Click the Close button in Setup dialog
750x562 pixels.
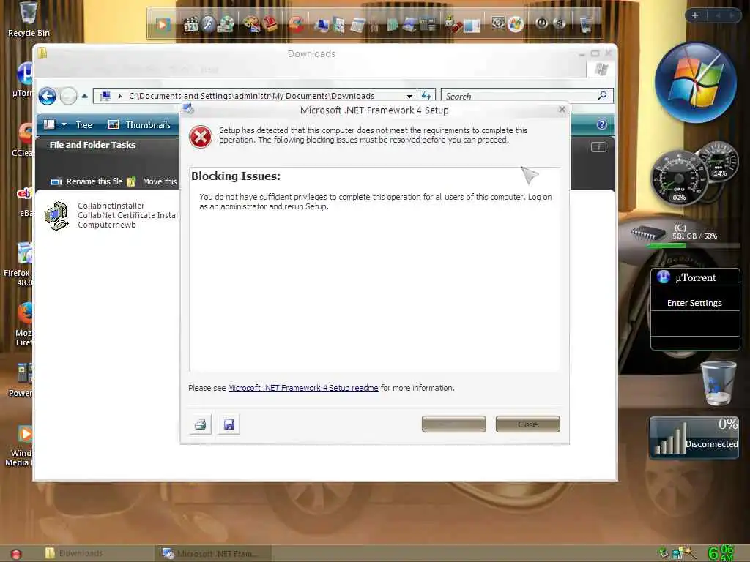click(527, 424)
